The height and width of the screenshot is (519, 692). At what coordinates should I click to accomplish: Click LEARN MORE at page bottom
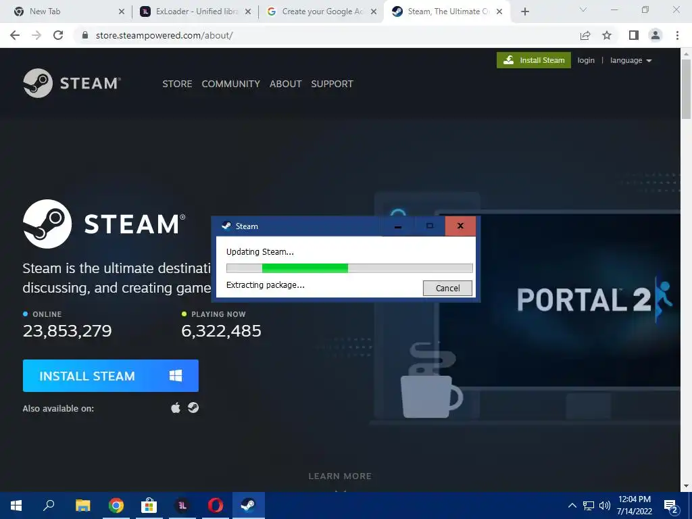(x=340, y=476)
